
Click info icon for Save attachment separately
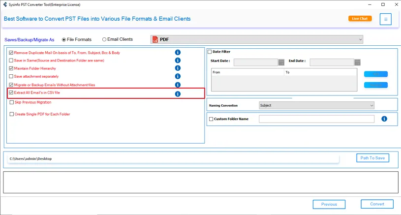[178, 76]
